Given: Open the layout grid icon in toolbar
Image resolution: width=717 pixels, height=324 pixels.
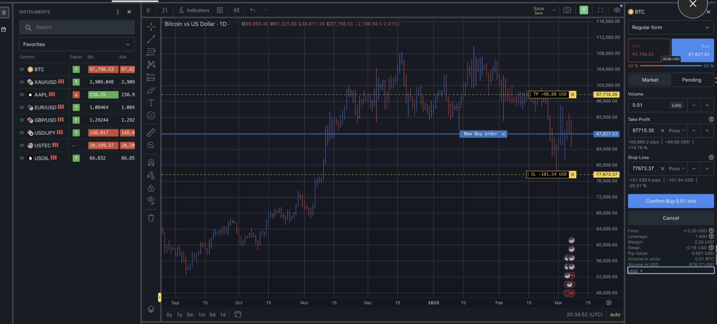Looking at the screenshot, I should (x=220, y=10).
